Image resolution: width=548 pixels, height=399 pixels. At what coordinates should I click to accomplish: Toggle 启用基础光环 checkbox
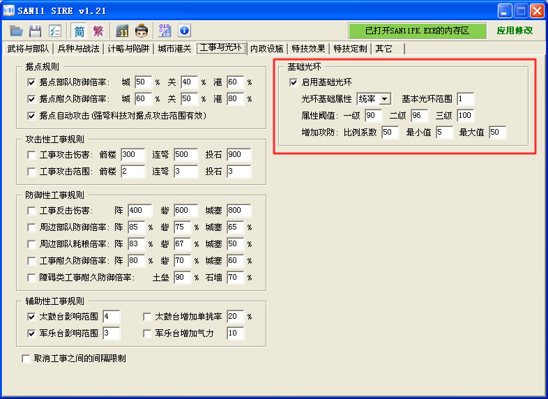294,82
